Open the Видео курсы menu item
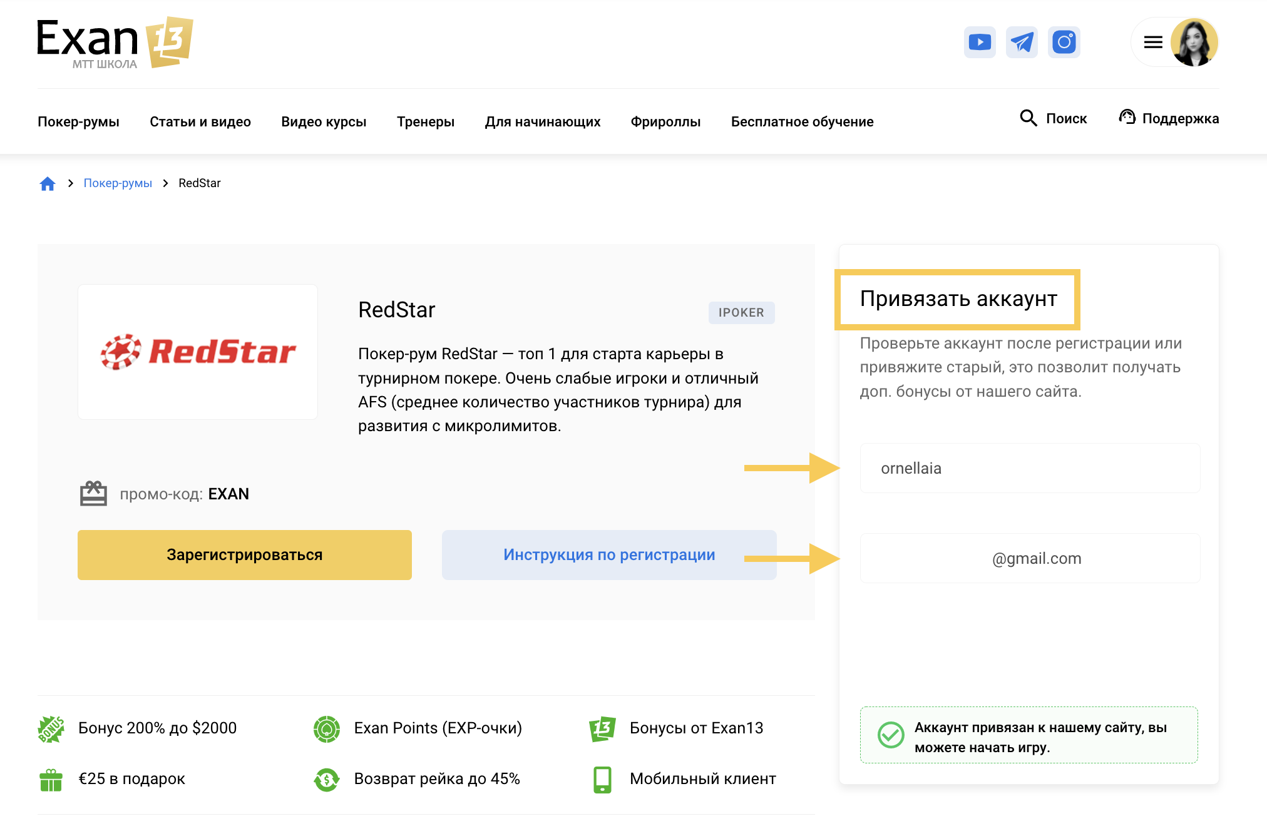 pos(324,121)
